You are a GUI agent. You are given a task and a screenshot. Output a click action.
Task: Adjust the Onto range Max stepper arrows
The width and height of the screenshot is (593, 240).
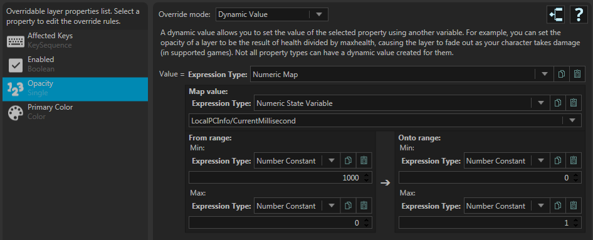576,223
